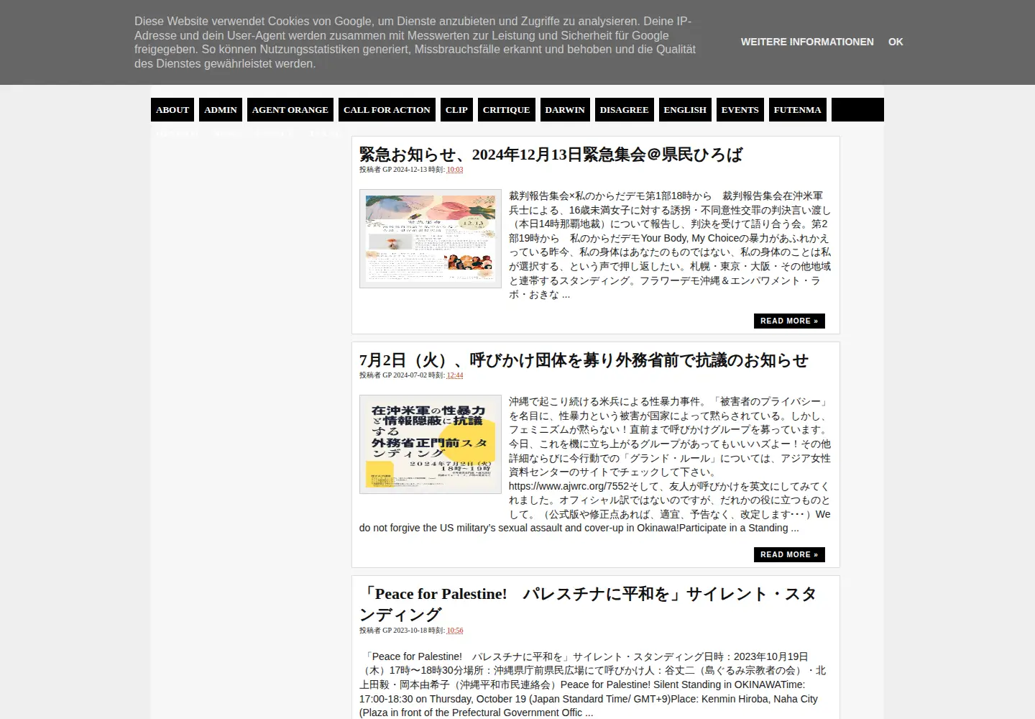Click READ MORE on 外務省前で抗議 post
This screenshot has height=719, width=1035.
click(789, 554)
